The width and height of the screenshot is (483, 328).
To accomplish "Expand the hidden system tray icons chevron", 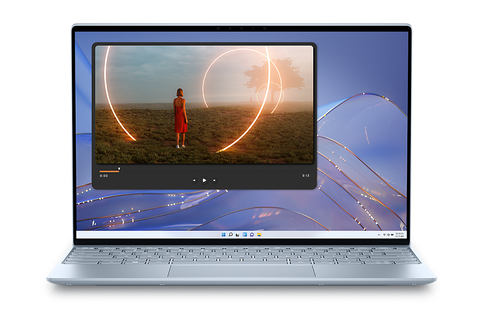I will (x=379, y=235).
